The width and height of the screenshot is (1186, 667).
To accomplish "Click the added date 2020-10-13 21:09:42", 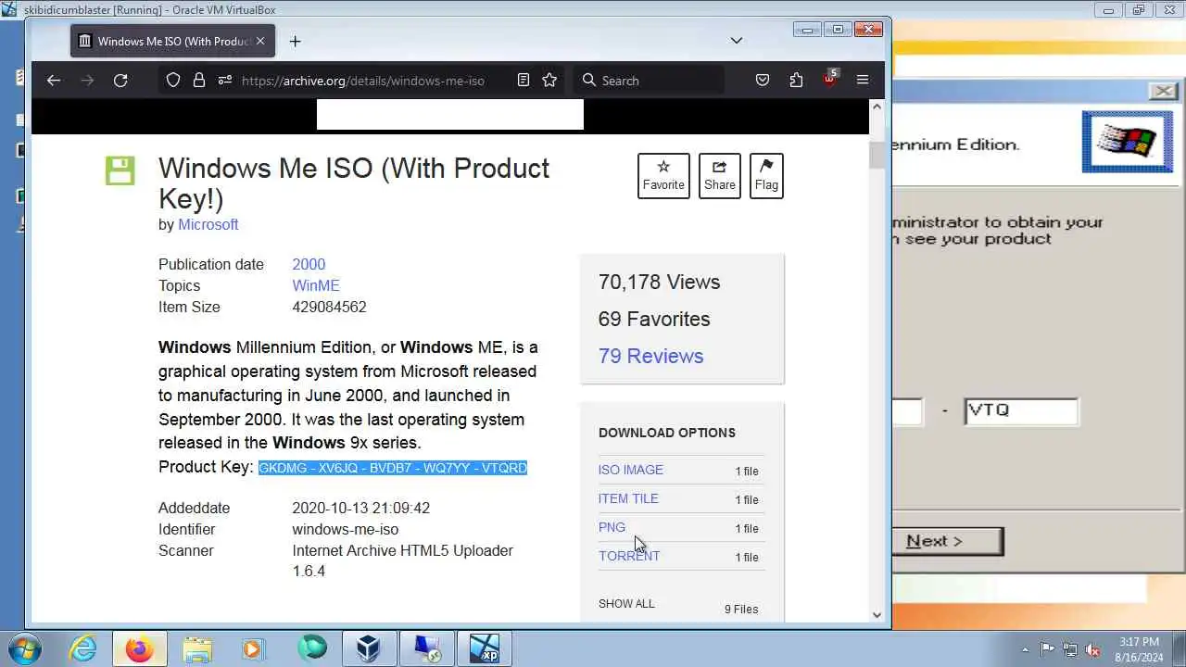I will point(361,508).
